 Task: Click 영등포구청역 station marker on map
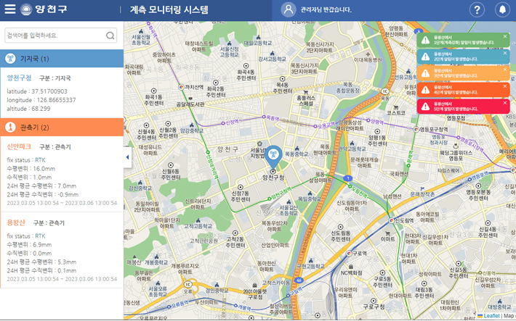point(416,129)
